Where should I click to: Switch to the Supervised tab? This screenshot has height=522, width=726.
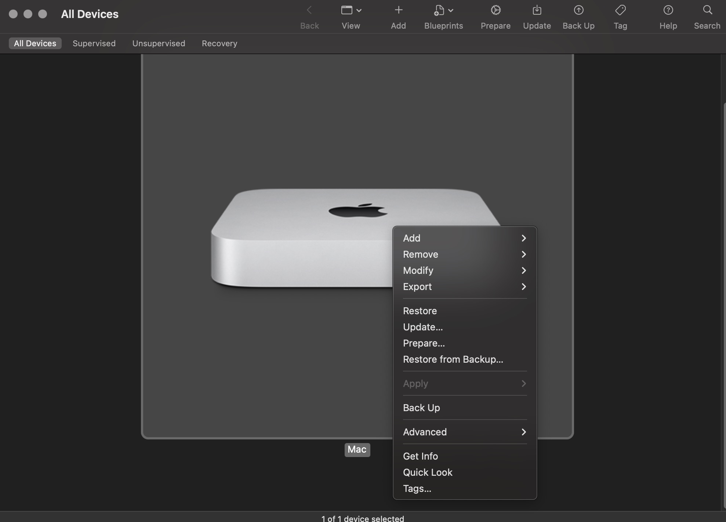[94, 43]
